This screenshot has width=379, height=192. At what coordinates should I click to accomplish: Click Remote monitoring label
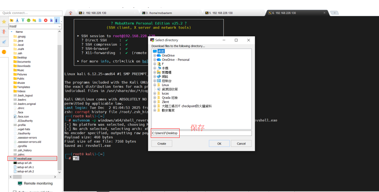pyautogui.click(x=38, y=184)
